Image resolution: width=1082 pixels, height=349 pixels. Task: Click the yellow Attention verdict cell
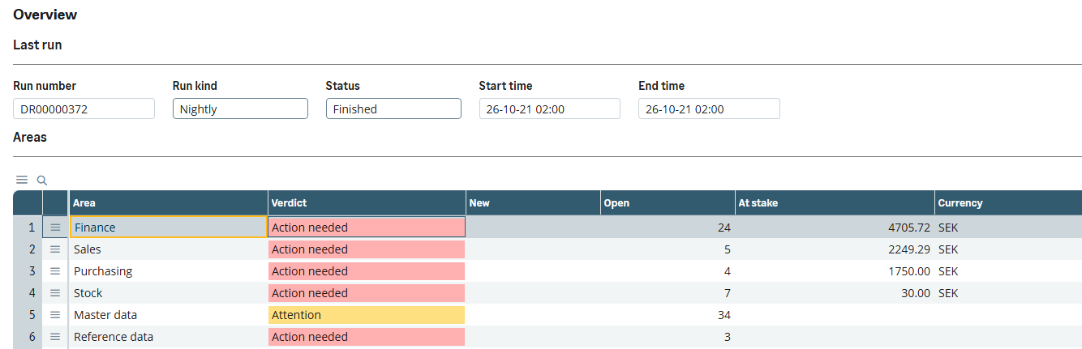tap(367, 315)
